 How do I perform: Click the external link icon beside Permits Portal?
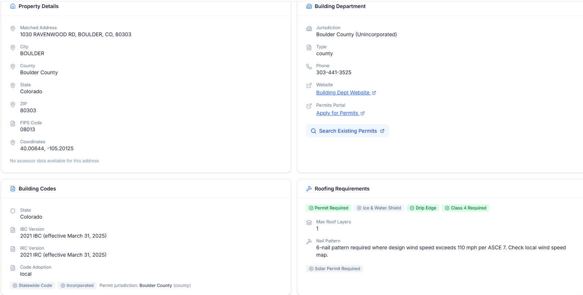[309, 106]
